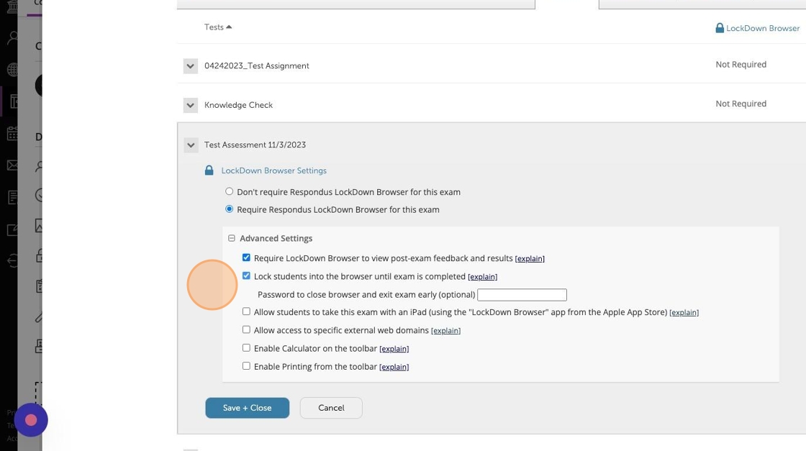806x451 pixels.
Task: Enable Calculator on the toolbar checkbox
Action: point(246,348)
